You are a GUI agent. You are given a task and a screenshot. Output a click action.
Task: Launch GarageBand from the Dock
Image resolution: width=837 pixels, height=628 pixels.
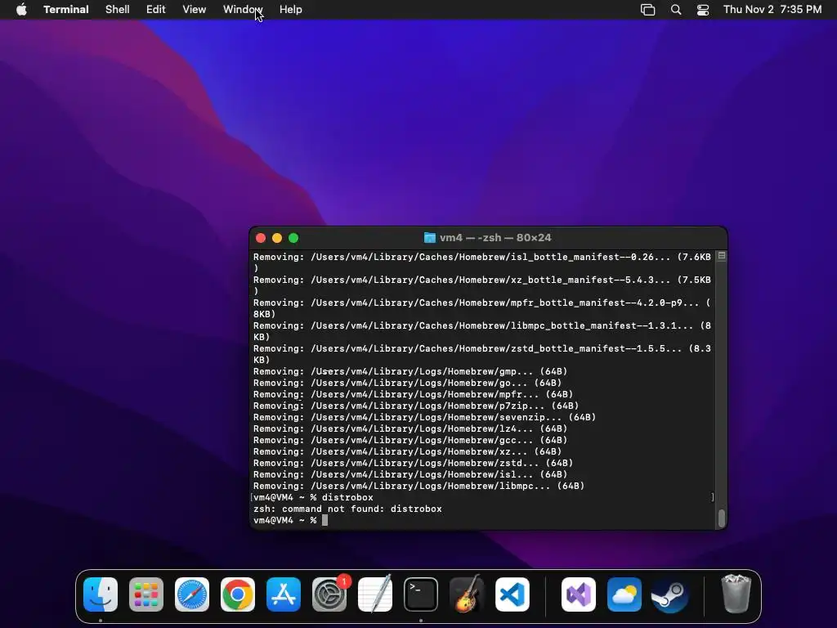[x=467, y=594]
